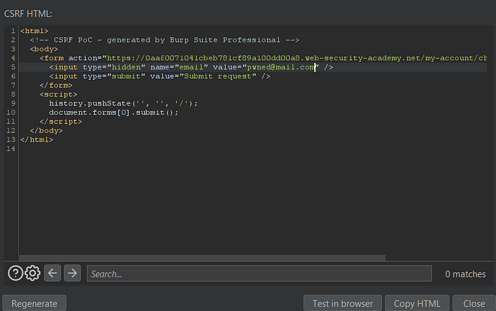
Task: Click the closing </script> tag
Action: coord(61,122)
